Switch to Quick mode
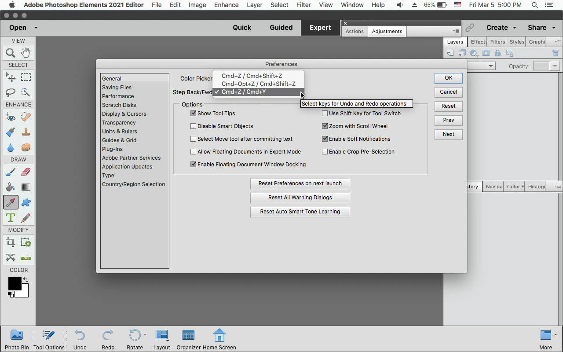 (242, 27)
